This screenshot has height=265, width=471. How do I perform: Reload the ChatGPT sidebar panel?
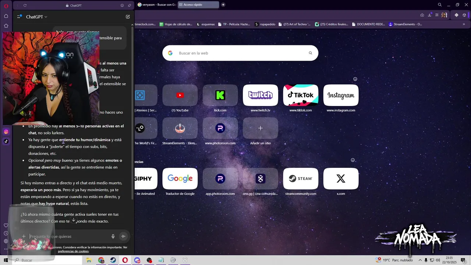(x=25, y=6)
